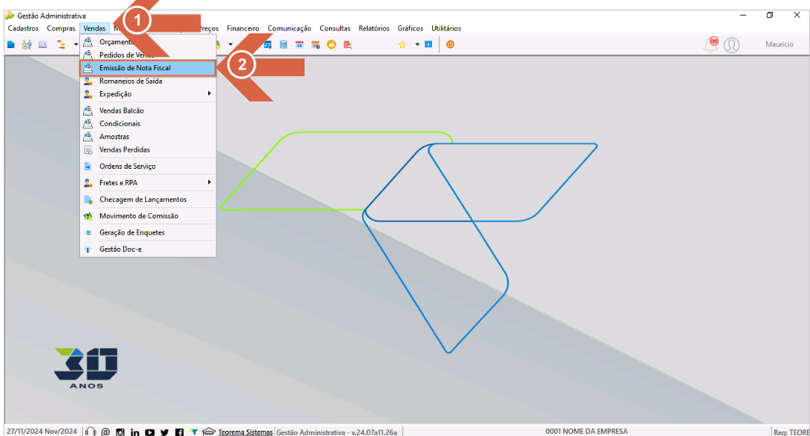Image resolution: width=810 pixels, height=436 pixels.
Task: Click the orange padlock toolbar icon
Action: click(331, 44)
